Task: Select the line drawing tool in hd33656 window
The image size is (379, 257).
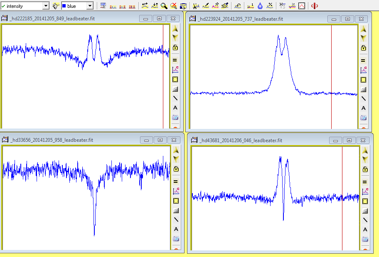Action: click(x=175, y=219)
